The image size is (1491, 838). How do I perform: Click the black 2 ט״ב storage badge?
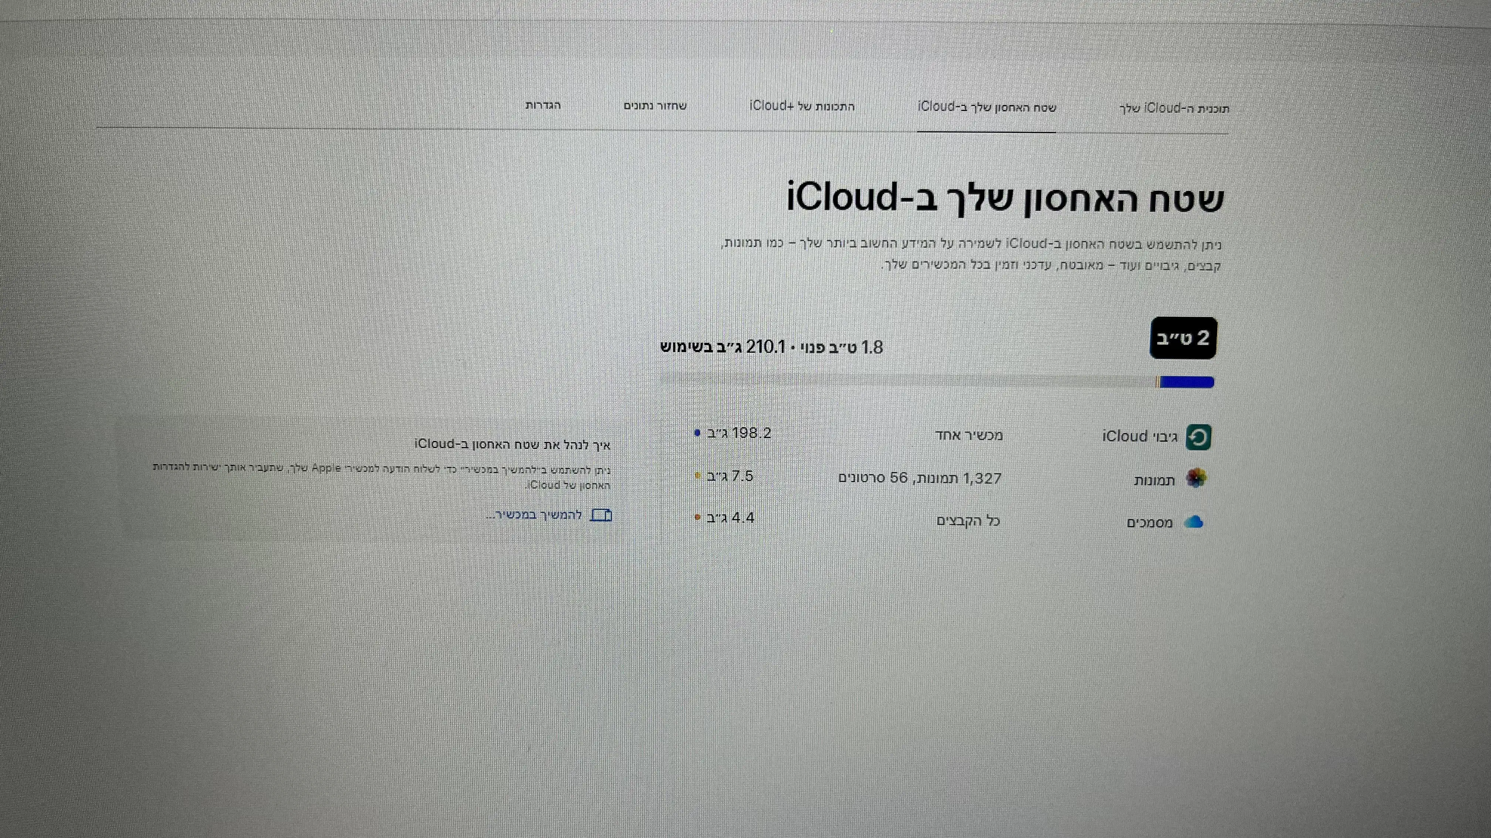(x=1183, y=338)
